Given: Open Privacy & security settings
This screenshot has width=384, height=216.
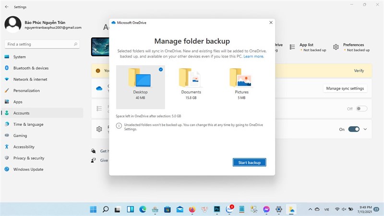Looking at the screenshot, I should coord(42,158).
